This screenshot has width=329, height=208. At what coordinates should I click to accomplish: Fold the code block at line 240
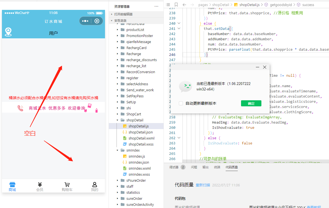(x=179, y=23)
